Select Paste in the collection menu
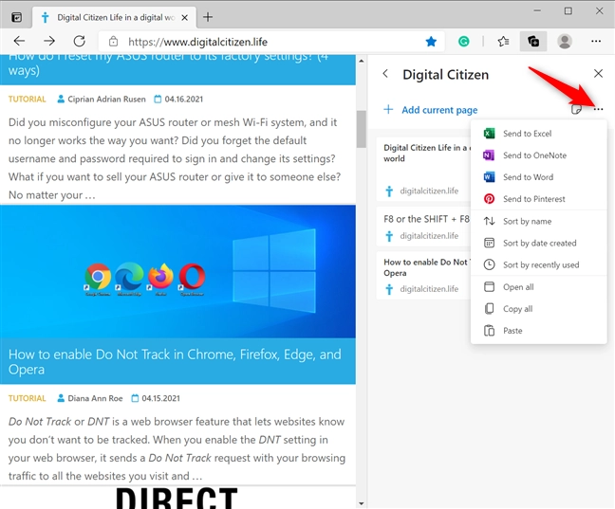Image resolution: width=615 pixels, height=509 pixels. tap(539, 331)
